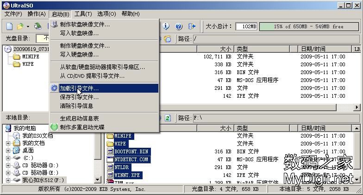Screen dimensions: 363x195
Task: Click the green disc icon beside 制作多重启动光碟
Action: point(54,127)
